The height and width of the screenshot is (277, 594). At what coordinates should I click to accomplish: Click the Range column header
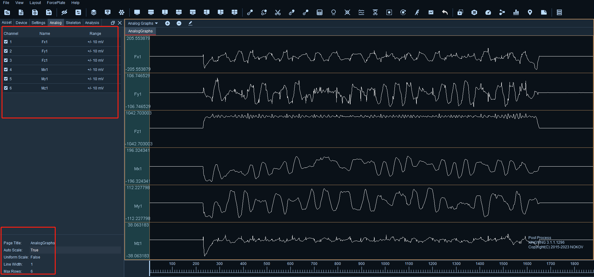click(95, 34)
